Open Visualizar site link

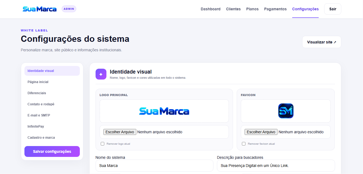click(322, 42)
